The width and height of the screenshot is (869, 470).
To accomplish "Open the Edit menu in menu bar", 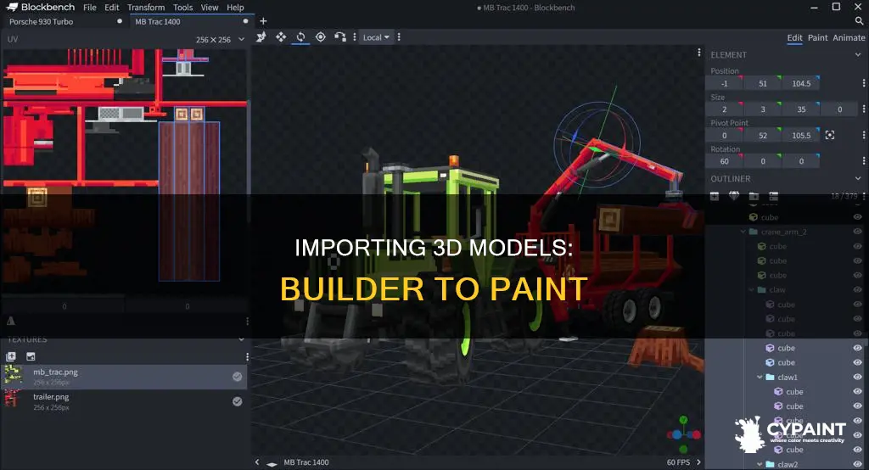I will pos(111,7).
